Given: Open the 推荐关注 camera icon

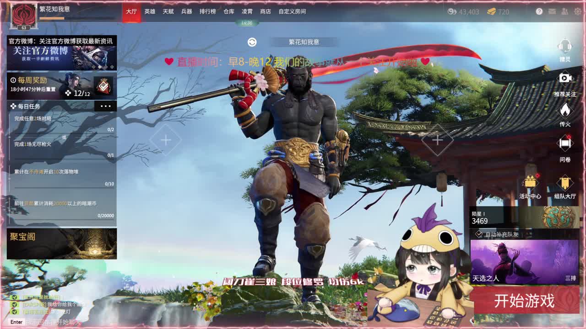Looking at the screenshot, I should (565, 78).
